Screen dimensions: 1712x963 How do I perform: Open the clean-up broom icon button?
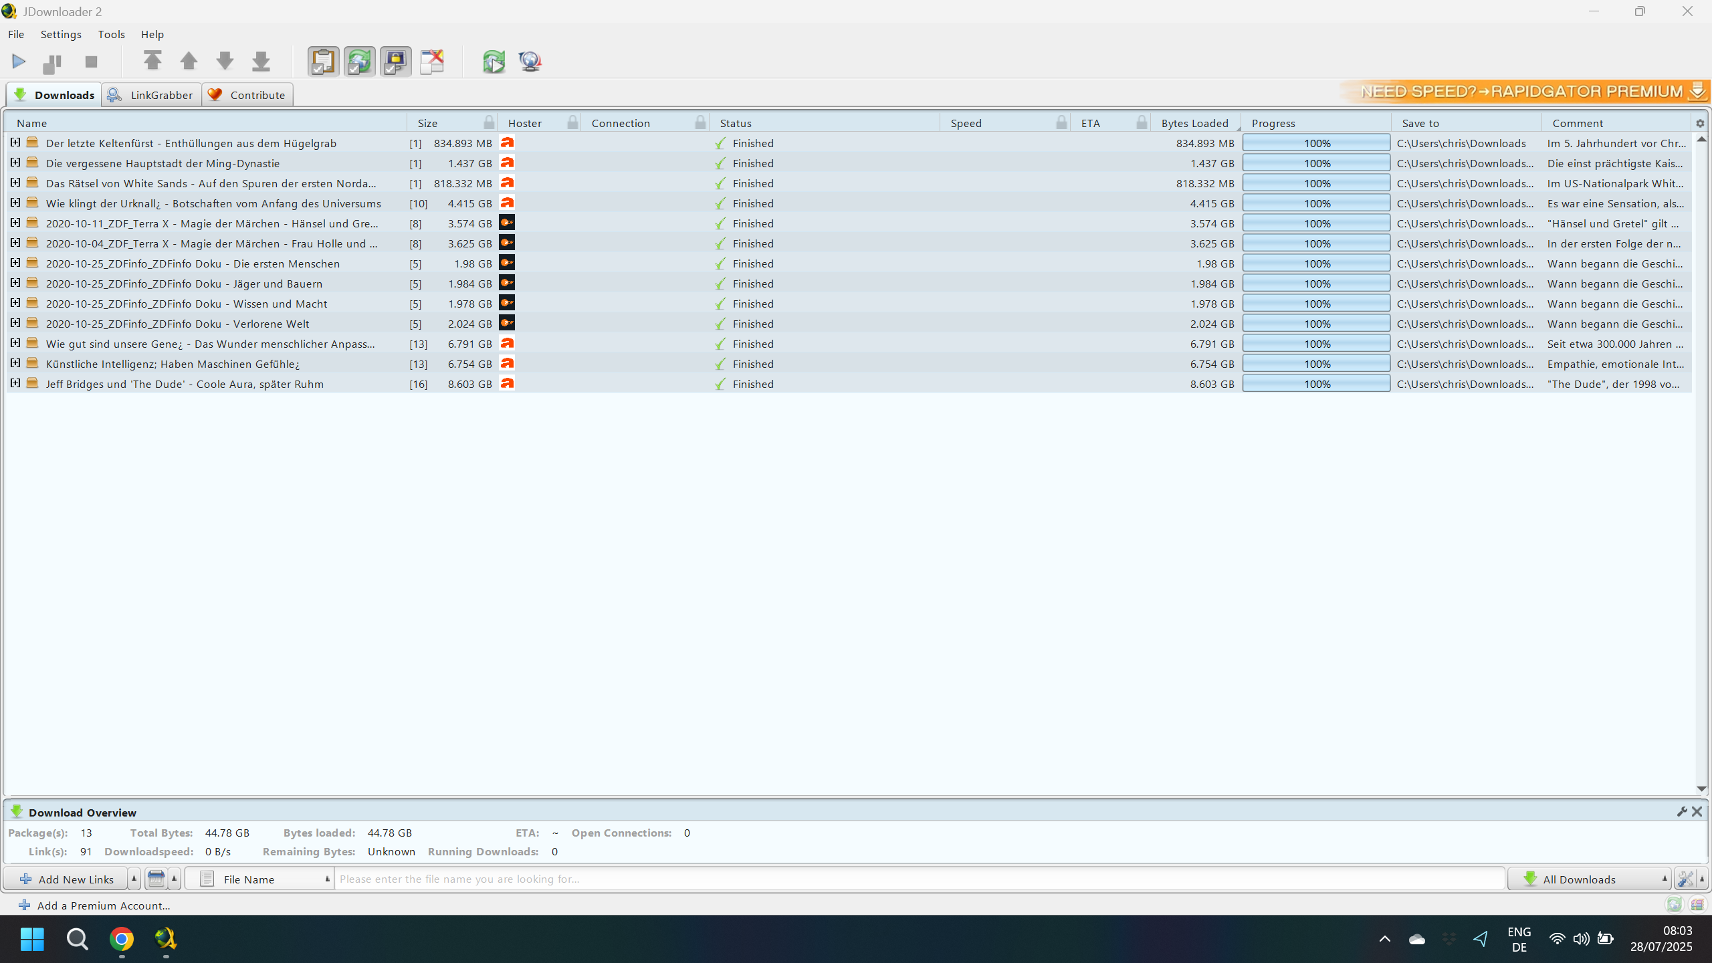click(x=156, y=879)
